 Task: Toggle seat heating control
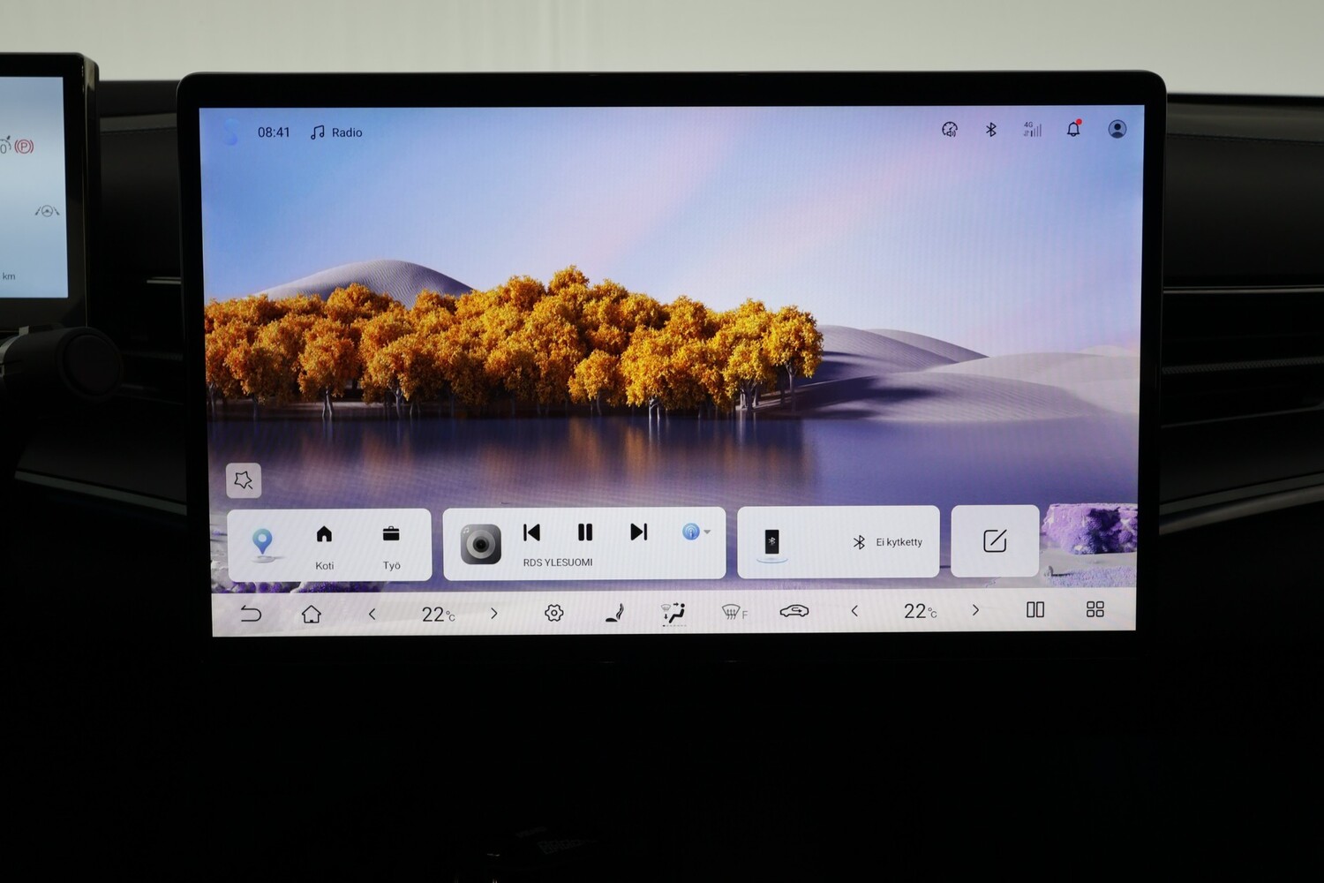tap(615, 612)
